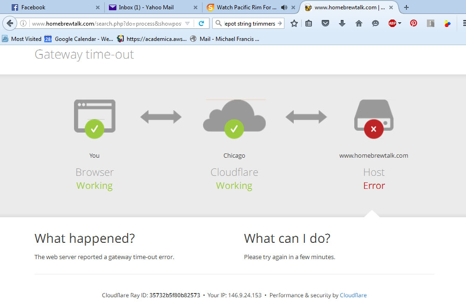The width and height of the screenshot is (466, 307).
Task: Click the Host server error graphic
Action: point(373,119)
